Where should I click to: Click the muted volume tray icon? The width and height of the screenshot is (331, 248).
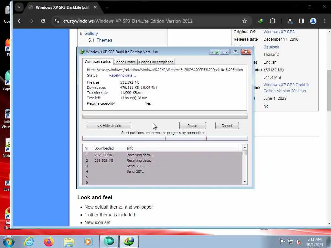[299, 242]
